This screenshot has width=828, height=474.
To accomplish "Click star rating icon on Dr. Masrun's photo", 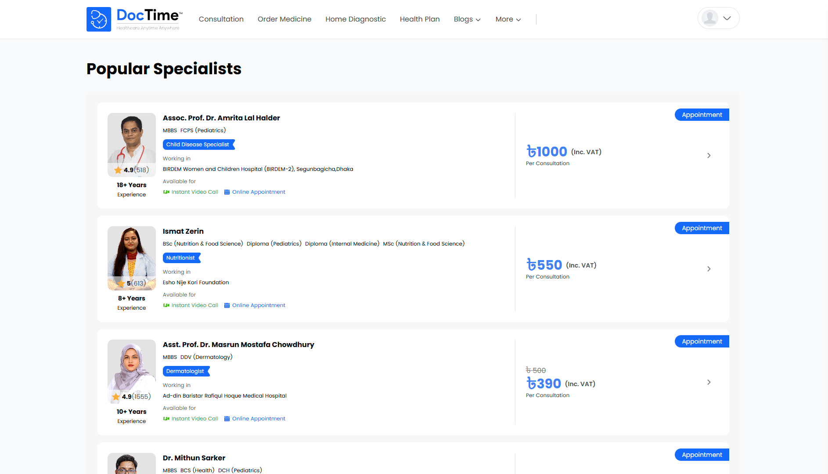I will 116,397.
